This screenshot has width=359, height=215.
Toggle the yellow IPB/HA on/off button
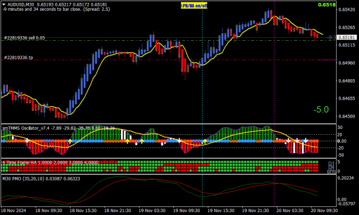click(194, 6)
